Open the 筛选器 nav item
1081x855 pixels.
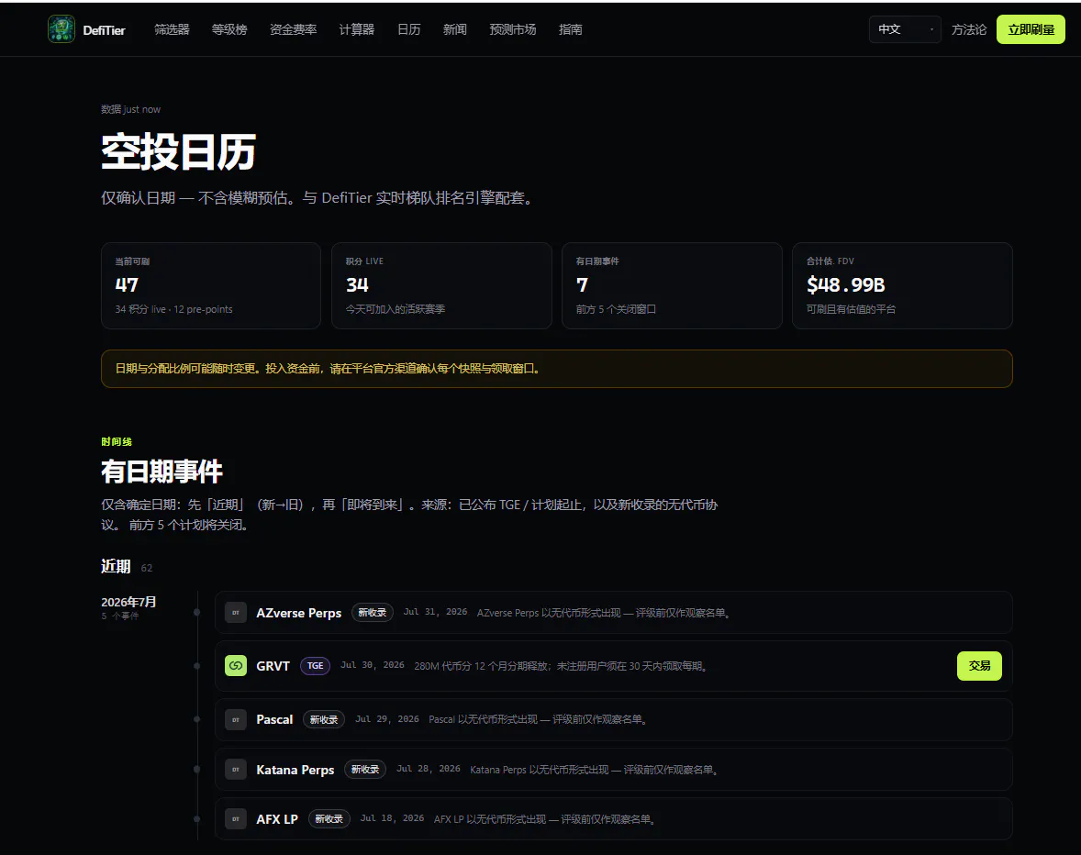[172, 29]
